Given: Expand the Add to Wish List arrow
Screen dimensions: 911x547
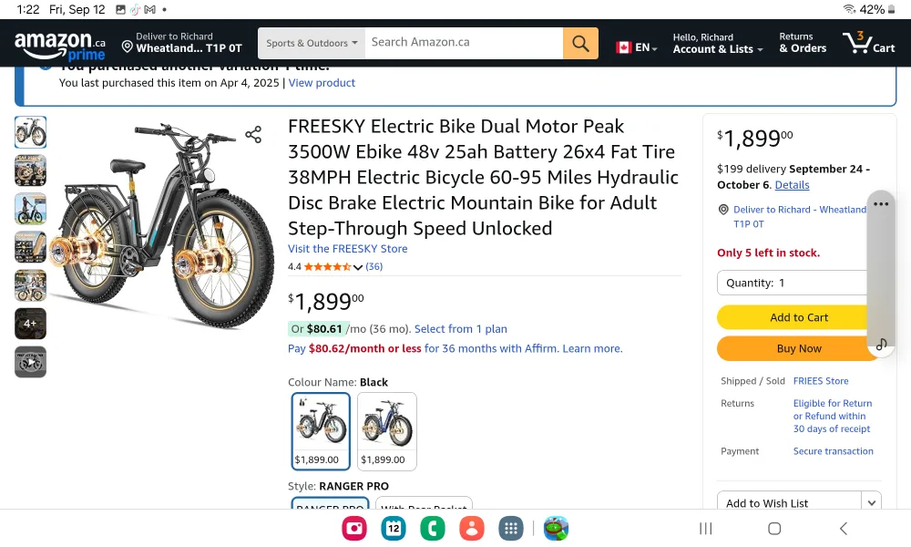Looking at the screenshot, I should coord(872,502).
